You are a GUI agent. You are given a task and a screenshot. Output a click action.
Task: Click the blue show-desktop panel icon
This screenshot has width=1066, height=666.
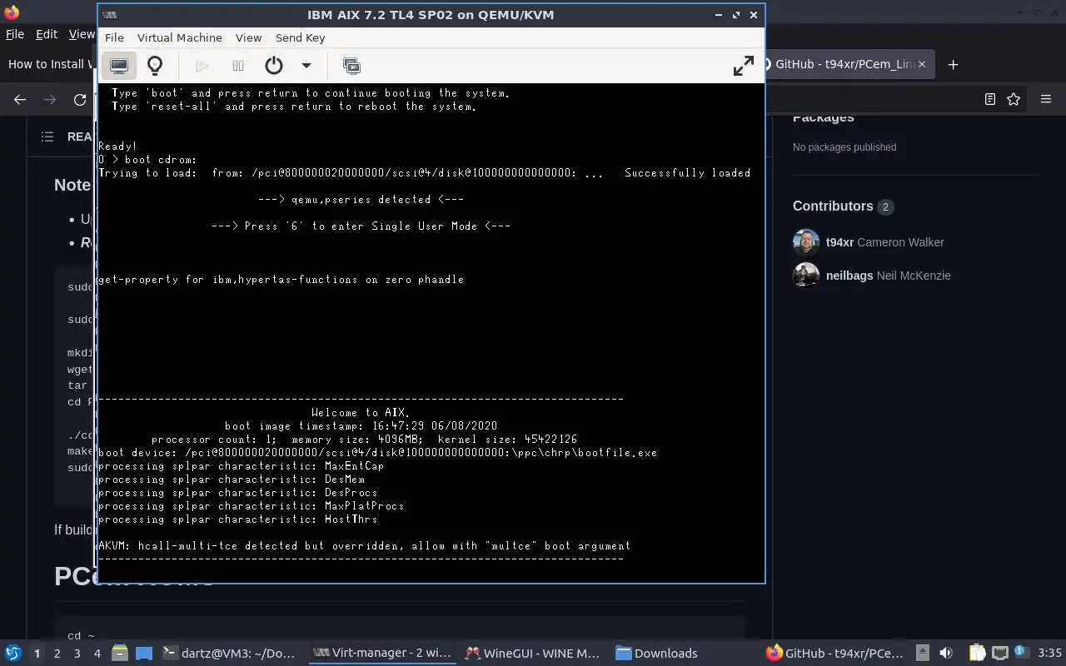(144, 654)
